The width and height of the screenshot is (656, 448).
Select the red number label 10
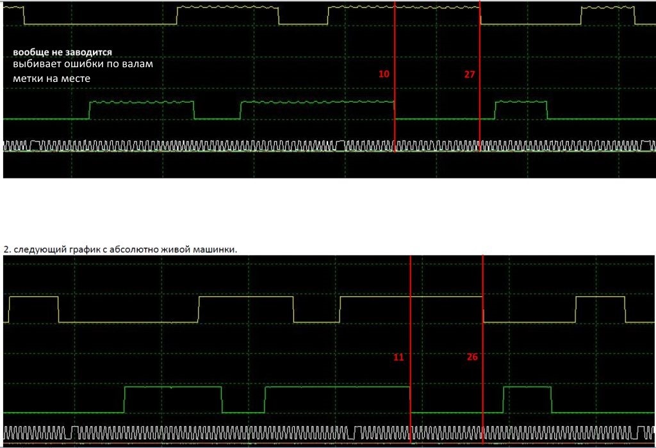[384, 74]
